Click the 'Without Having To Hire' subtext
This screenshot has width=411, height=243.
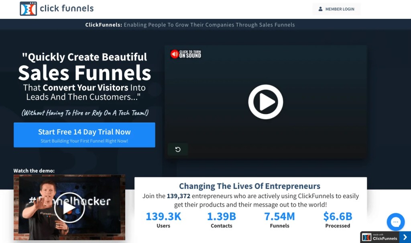pyautogui.click(x=85, y=113)
